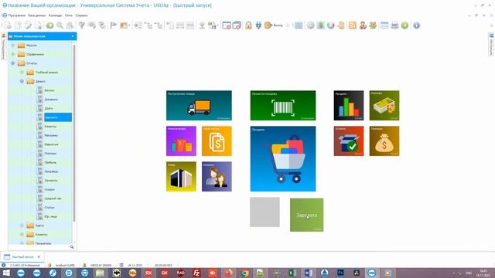Select the Прибыль report in tree
The height and width of the screenshot is (278, 495).
50,162
